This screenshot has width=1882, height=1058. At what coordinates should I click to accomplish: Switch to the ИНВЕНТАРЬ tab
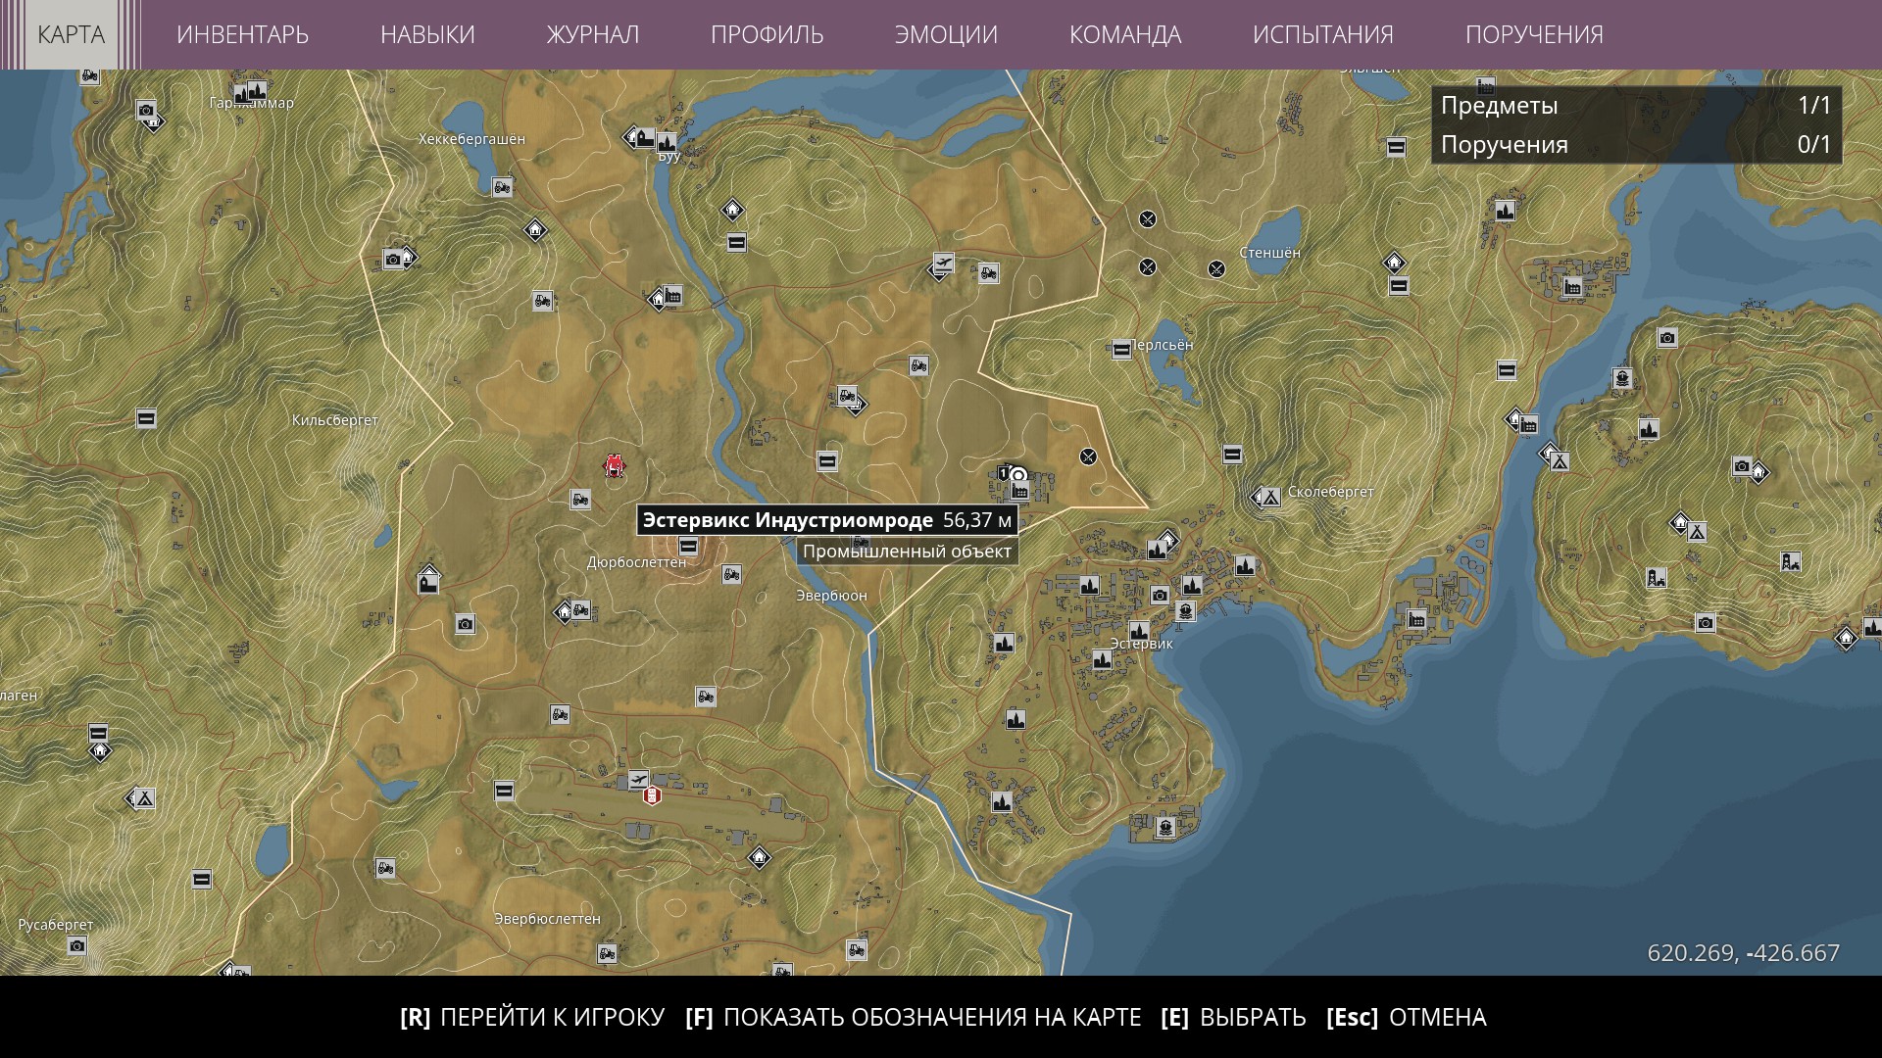[x=242, y=34]
